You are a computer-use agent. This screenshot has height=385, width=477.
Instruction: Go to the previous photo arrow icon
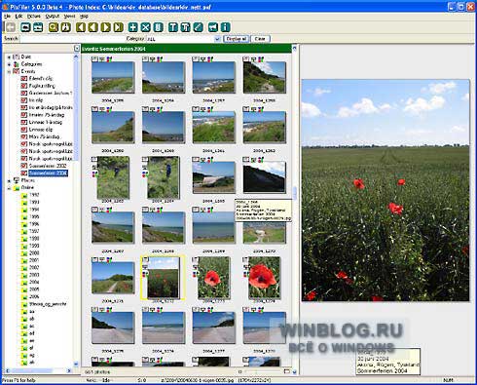point(93,27)
